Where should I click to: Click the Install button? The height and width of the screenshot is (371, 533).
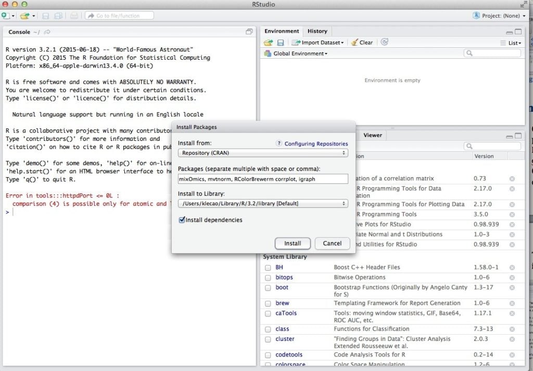tap(293, 243)
